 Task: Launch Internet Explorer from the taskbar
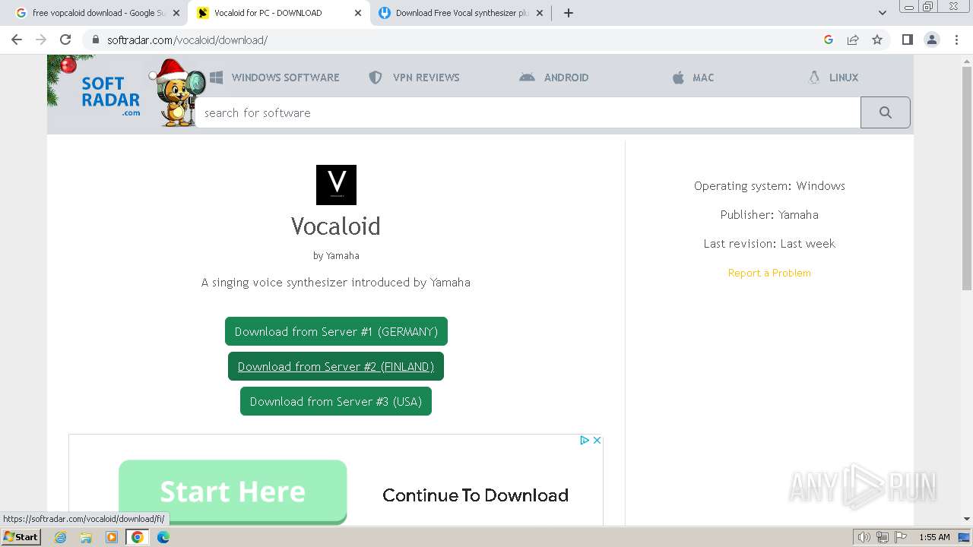60,537
